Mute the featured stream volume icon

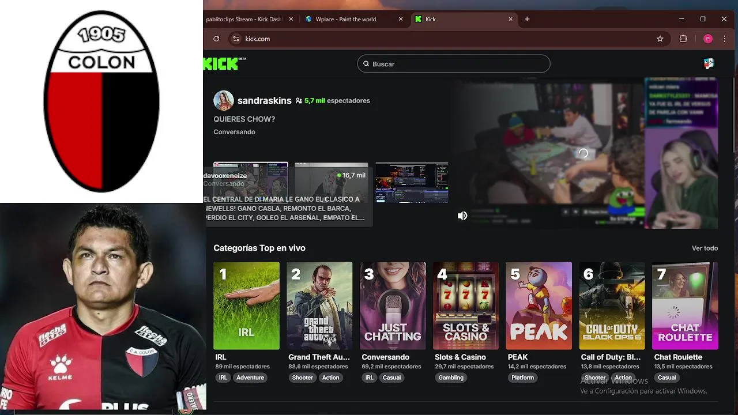click(x=462, y=216)
